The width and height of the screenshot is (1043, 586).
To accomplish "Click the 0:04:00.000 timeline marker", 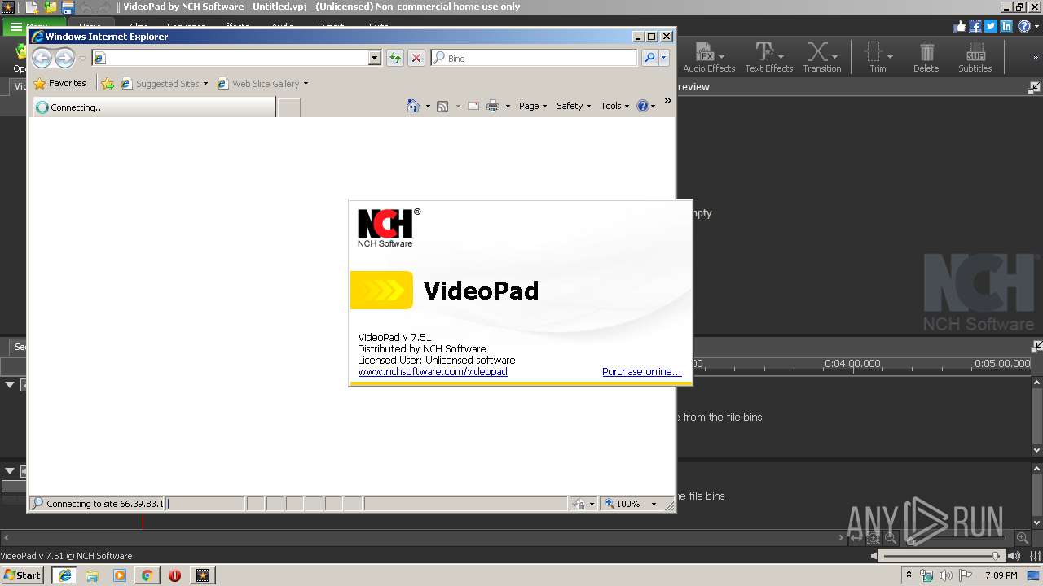I will tap(853, 364).
